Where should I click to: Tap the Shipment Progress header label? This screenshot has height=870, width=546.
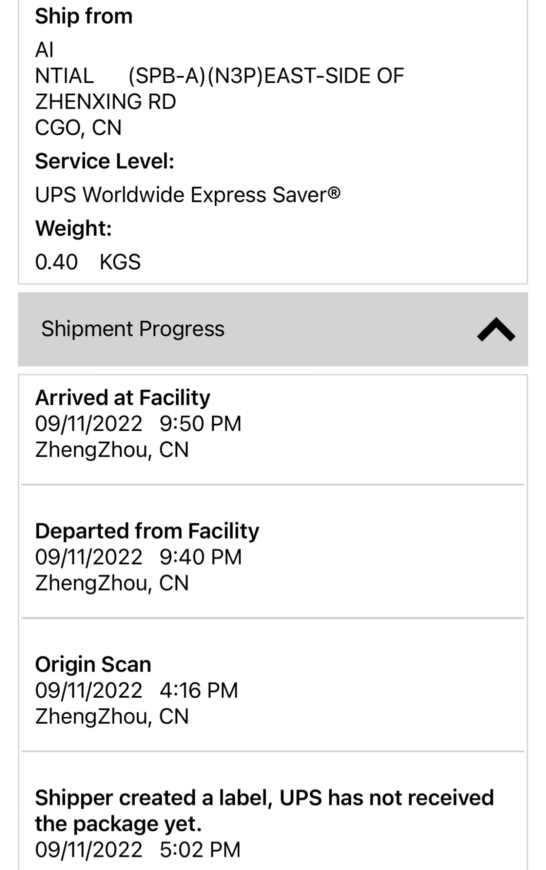[x=133, y=329]
